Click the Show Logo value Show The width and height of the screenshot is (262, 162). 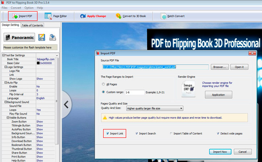40,79
